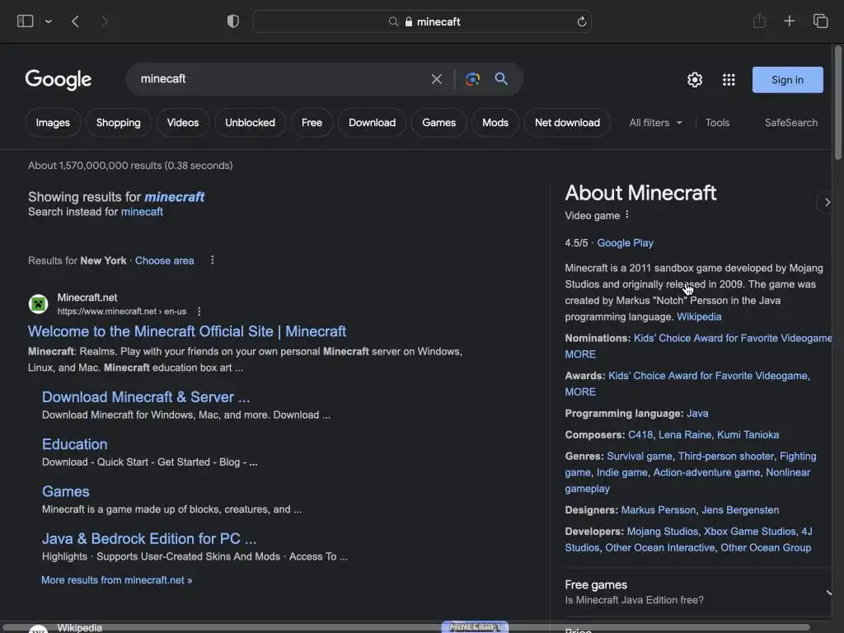The image size is (844, 633).
Task: Open the privacy shield report icon
Action: 233,21
